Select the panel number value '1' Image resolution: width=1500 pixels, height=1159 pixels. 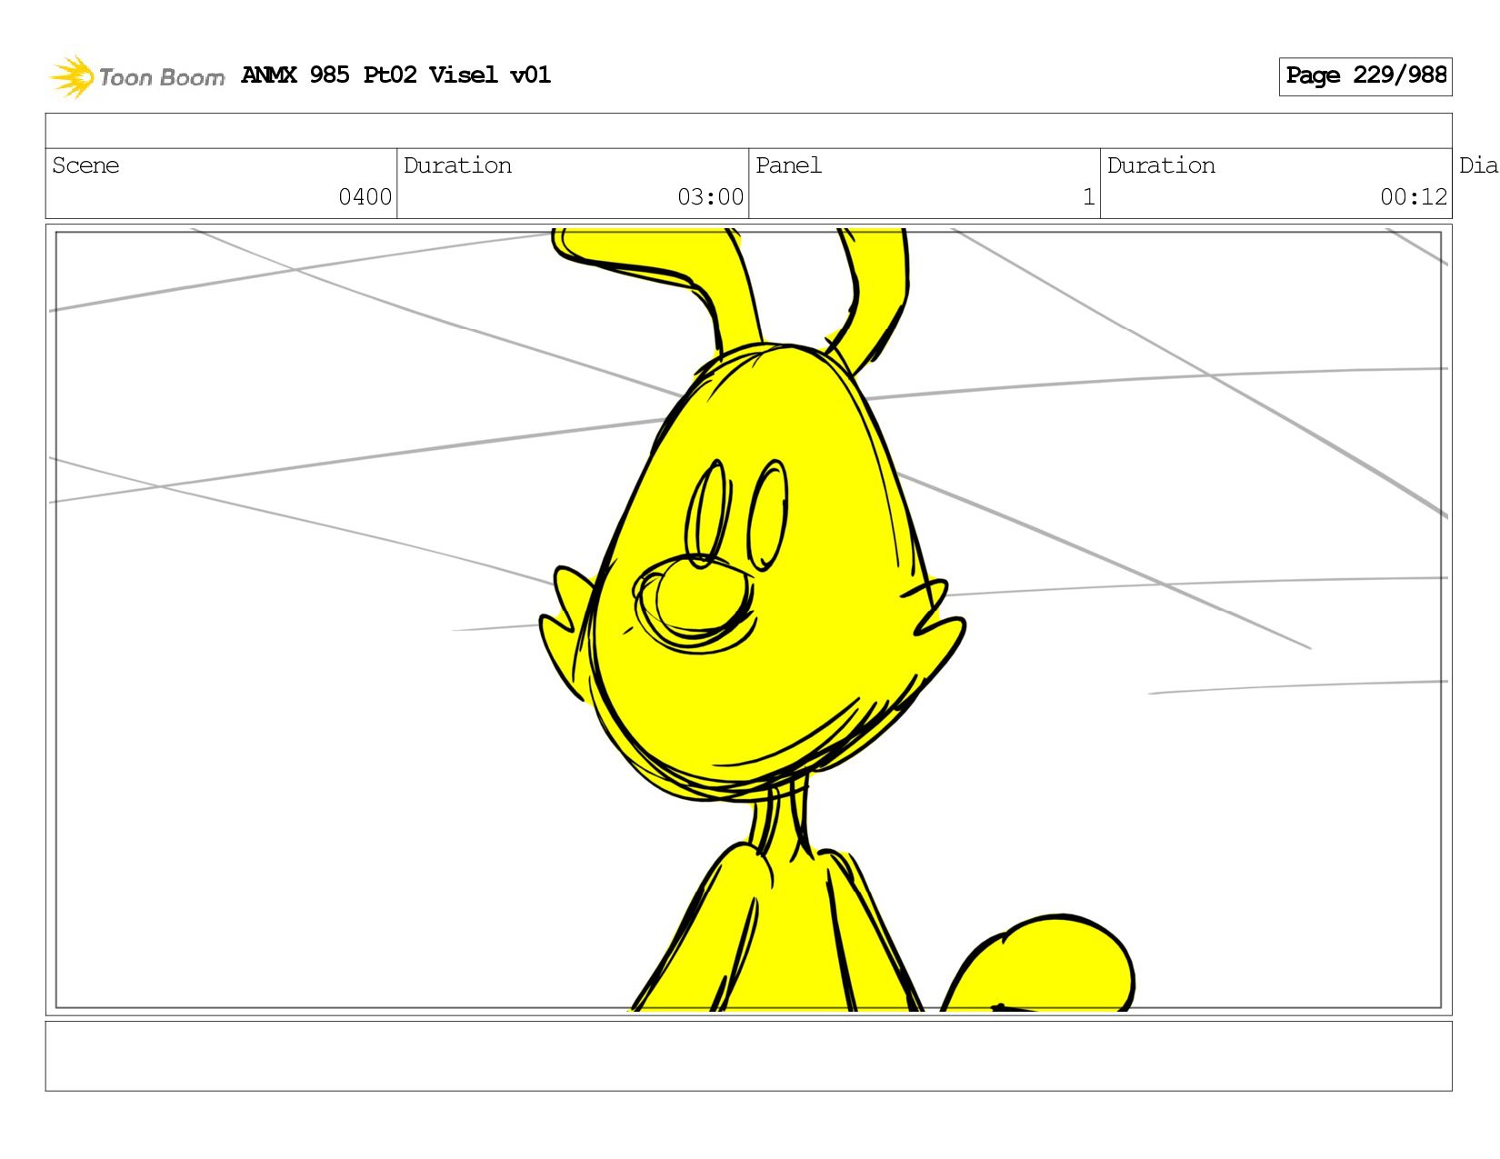[1088, 197]
